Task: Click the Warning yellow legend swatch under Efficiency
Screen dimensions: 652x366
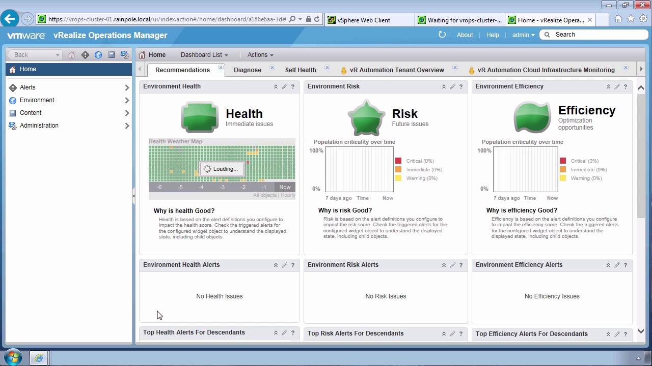Action: [x=563, y=178]
